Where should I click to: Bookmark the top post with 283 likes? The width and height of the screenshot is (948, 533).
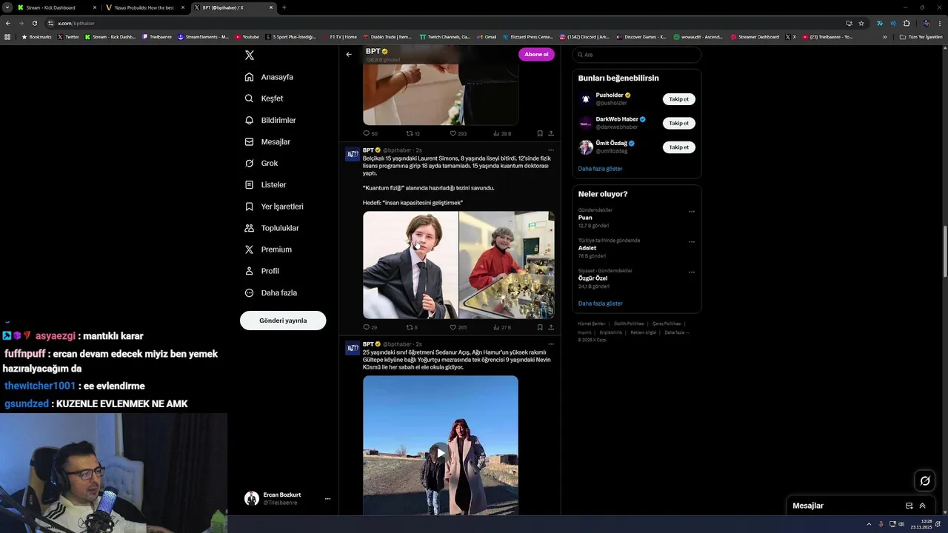(x=540, y=134)
